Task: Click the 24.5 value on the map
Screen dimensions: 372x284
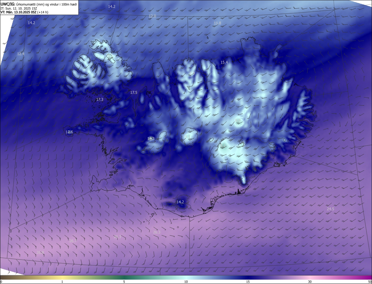Action: coord(330,209)
